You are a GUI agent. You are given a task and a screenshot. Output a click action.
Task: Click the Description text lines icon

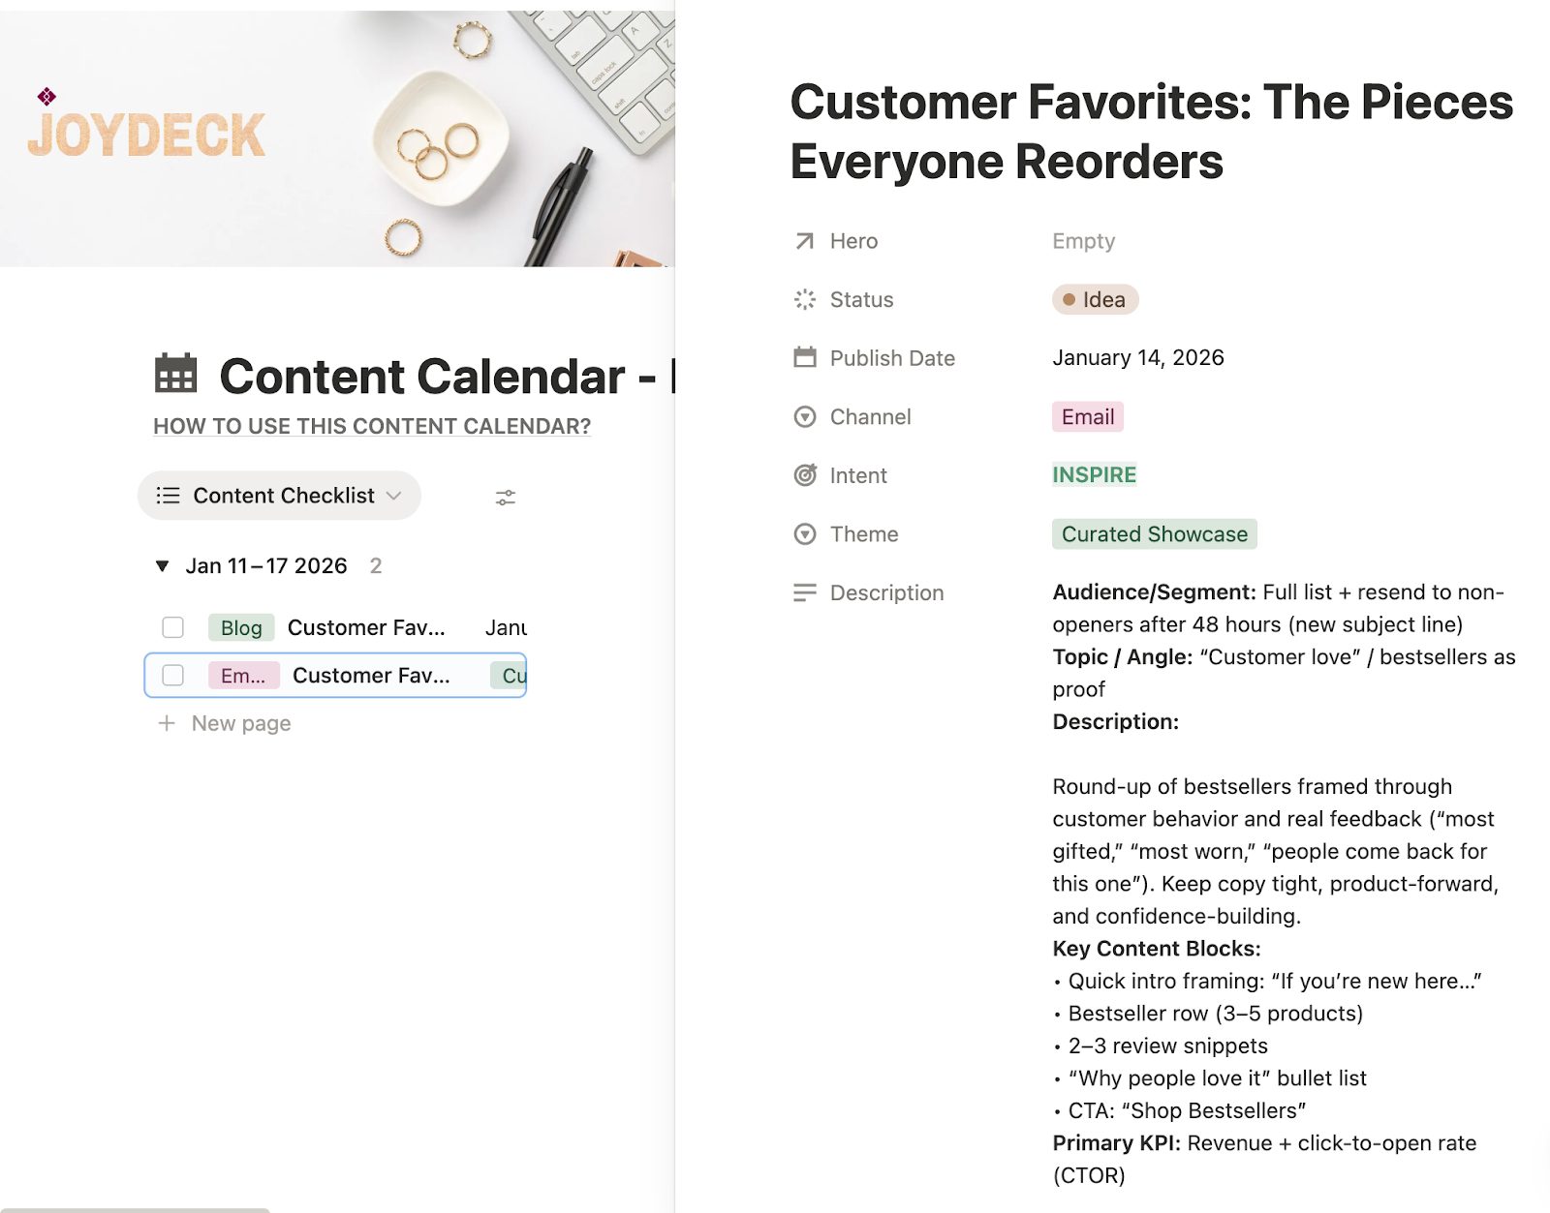pyautogui.click(x=804, y=592)
